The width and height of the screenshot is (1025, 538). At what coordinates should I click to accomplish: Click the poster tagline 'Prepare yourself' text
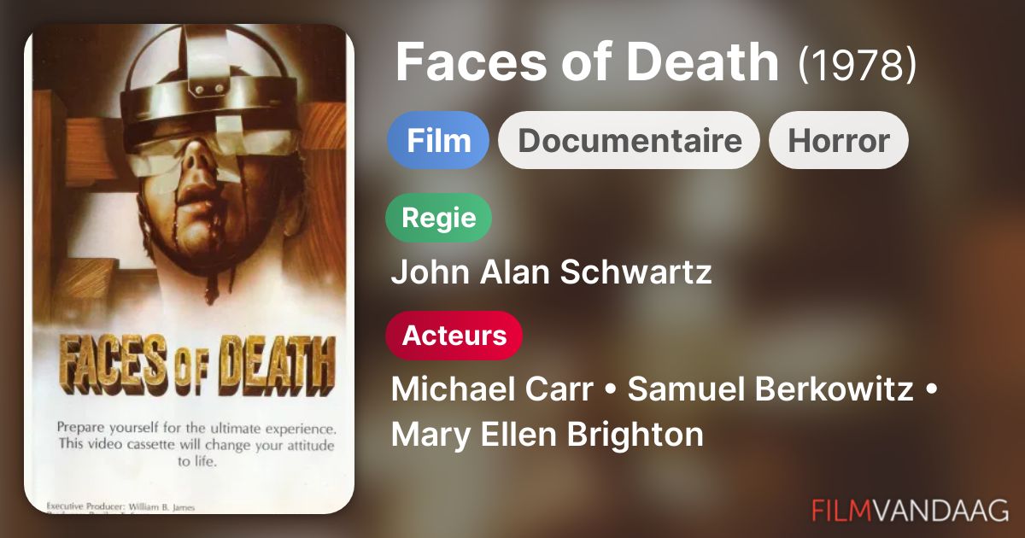coord(196,443)
